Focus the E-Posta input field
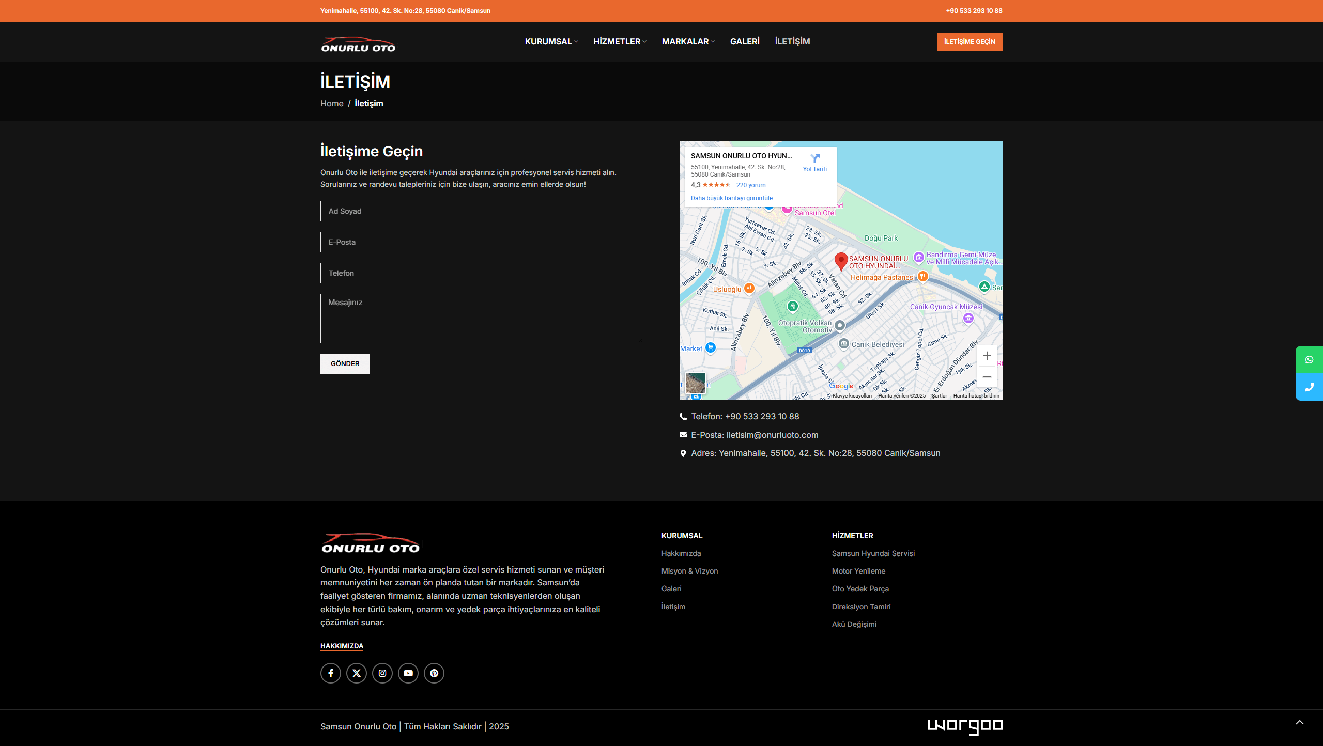The width and height of the screenshot is (1323, 746). (482, 242)
